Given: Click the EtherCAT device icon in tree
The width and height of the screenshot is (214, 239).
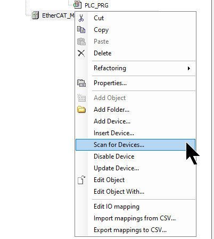Looking at the screenshot, I should [36, 15].
